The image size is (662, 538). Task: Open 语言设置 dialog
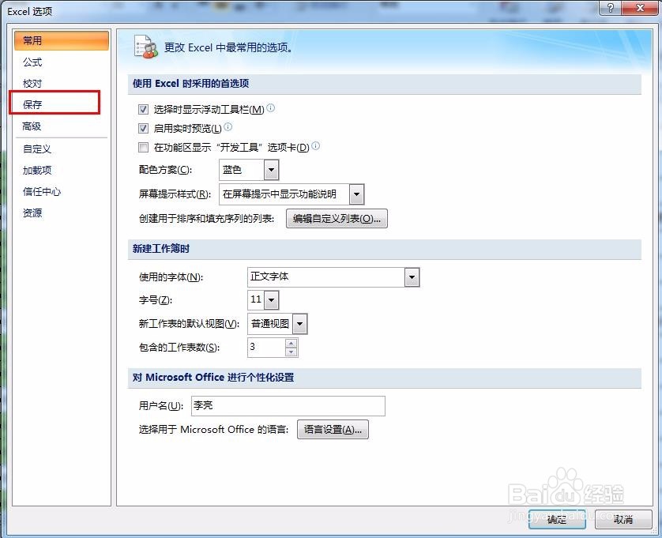point(333,430)
